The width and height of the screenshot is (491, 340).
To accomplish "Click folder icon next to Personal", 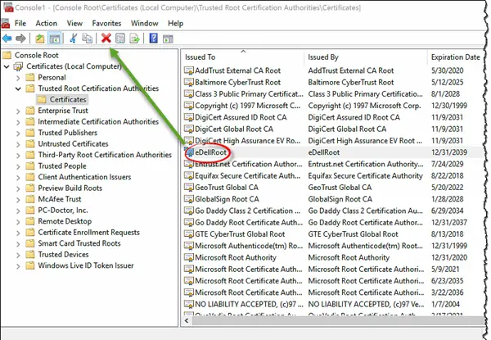I will coord(30,77).
